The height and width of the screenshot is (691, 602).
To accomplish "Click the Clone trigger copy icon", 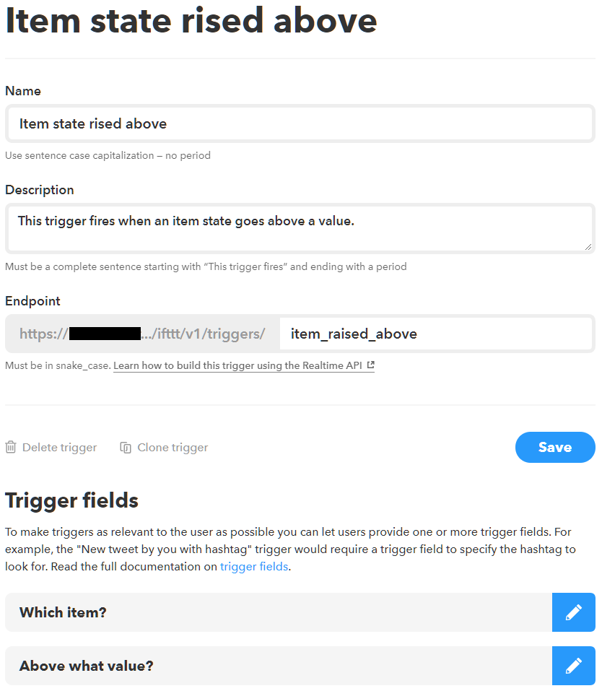I will 126,448.
